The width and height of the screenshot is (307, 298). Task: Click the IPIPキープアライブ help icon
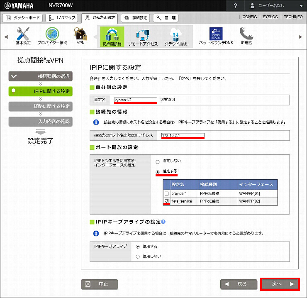pyautogui.click(x=163, y=222)
